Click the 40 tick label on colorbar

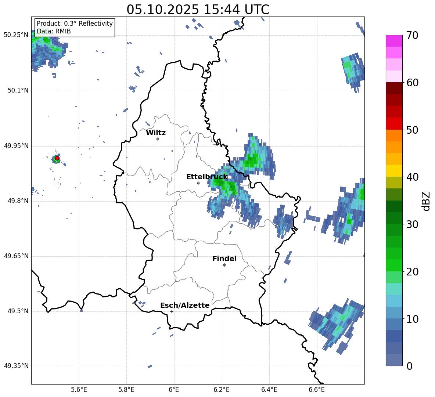[412, 177]
